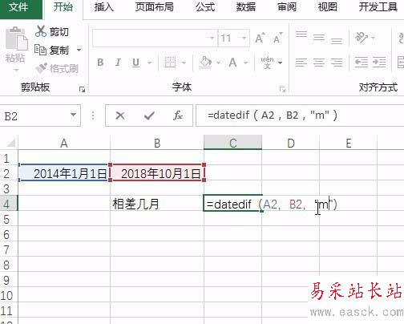
Task: Click the 复制 (Copy) button
Action: coord(51,50)
